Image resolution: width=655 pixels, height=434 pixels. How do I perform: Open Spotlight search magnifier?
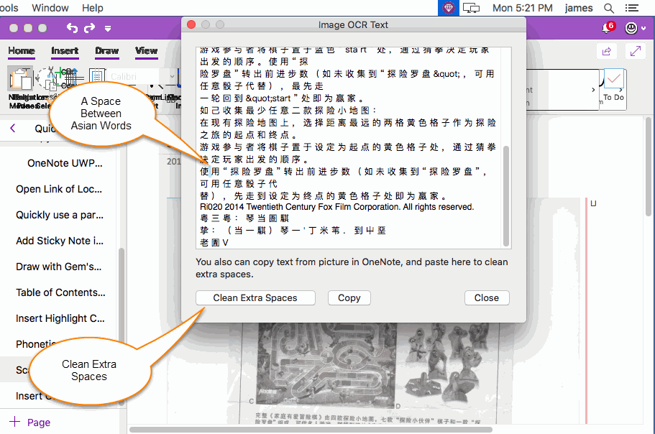coord(609,8)
